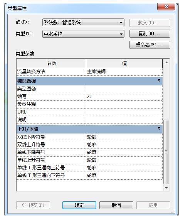Click the 说明 value cell
Screen dimensions: 183x217
[124, 120]
